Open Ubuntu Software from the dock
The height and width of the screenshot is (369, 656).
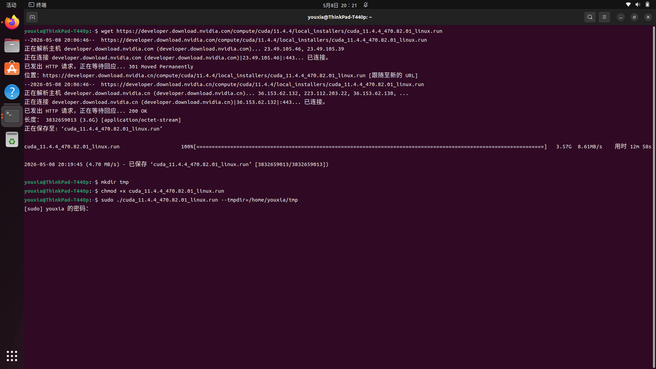pos(12,69)
